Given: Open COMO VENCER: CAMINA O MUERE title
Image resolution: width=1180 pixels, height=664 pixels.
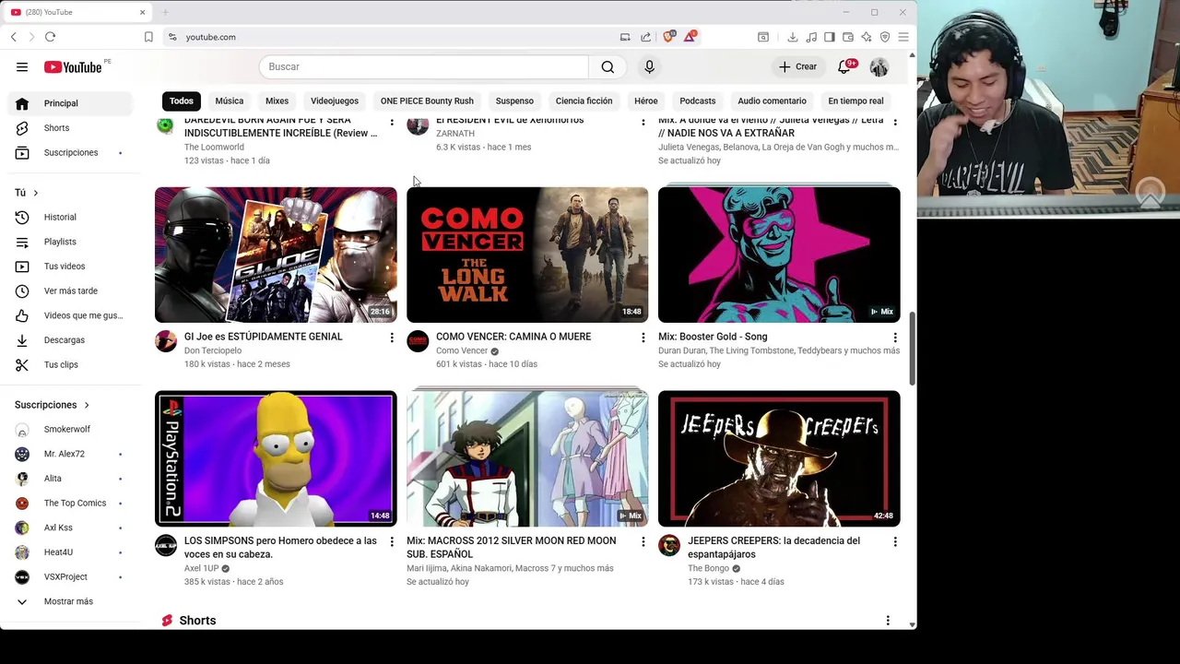Looking at the screenshot, I should (x=513, y=337).
